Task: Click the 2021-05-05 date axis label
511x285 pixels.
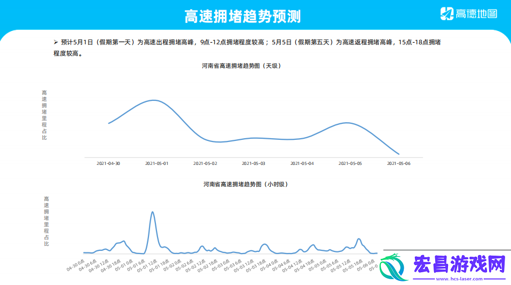Action: click(350, 163)
